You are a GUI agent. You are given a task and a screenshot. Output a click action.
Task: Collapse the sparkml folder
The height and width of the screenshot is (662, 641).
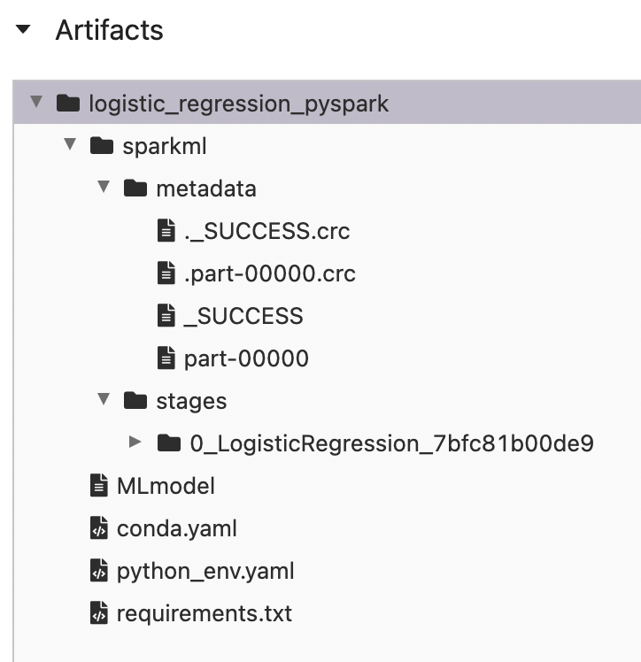71,145
